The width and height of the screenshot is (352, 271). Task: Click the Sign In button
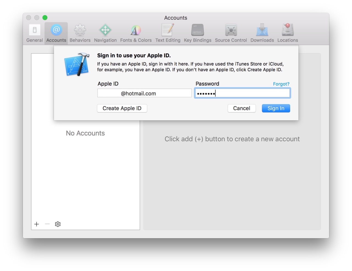(276, 108)
